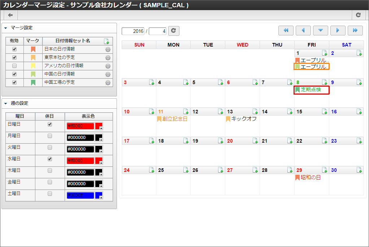Select the 定期点検 event on day 8
The image size is (369, 247).
coord(311,90)
